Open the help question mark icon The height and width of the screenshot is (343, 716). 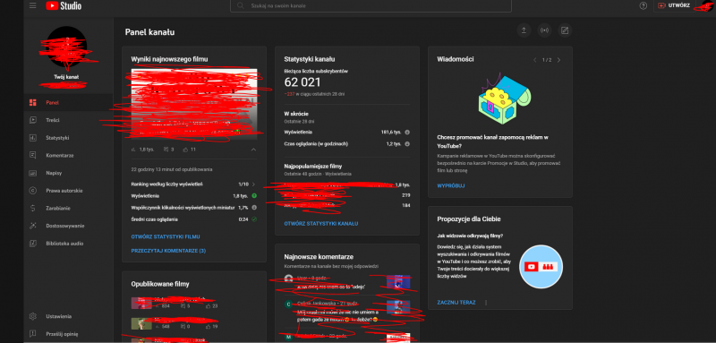pos(644,5)
